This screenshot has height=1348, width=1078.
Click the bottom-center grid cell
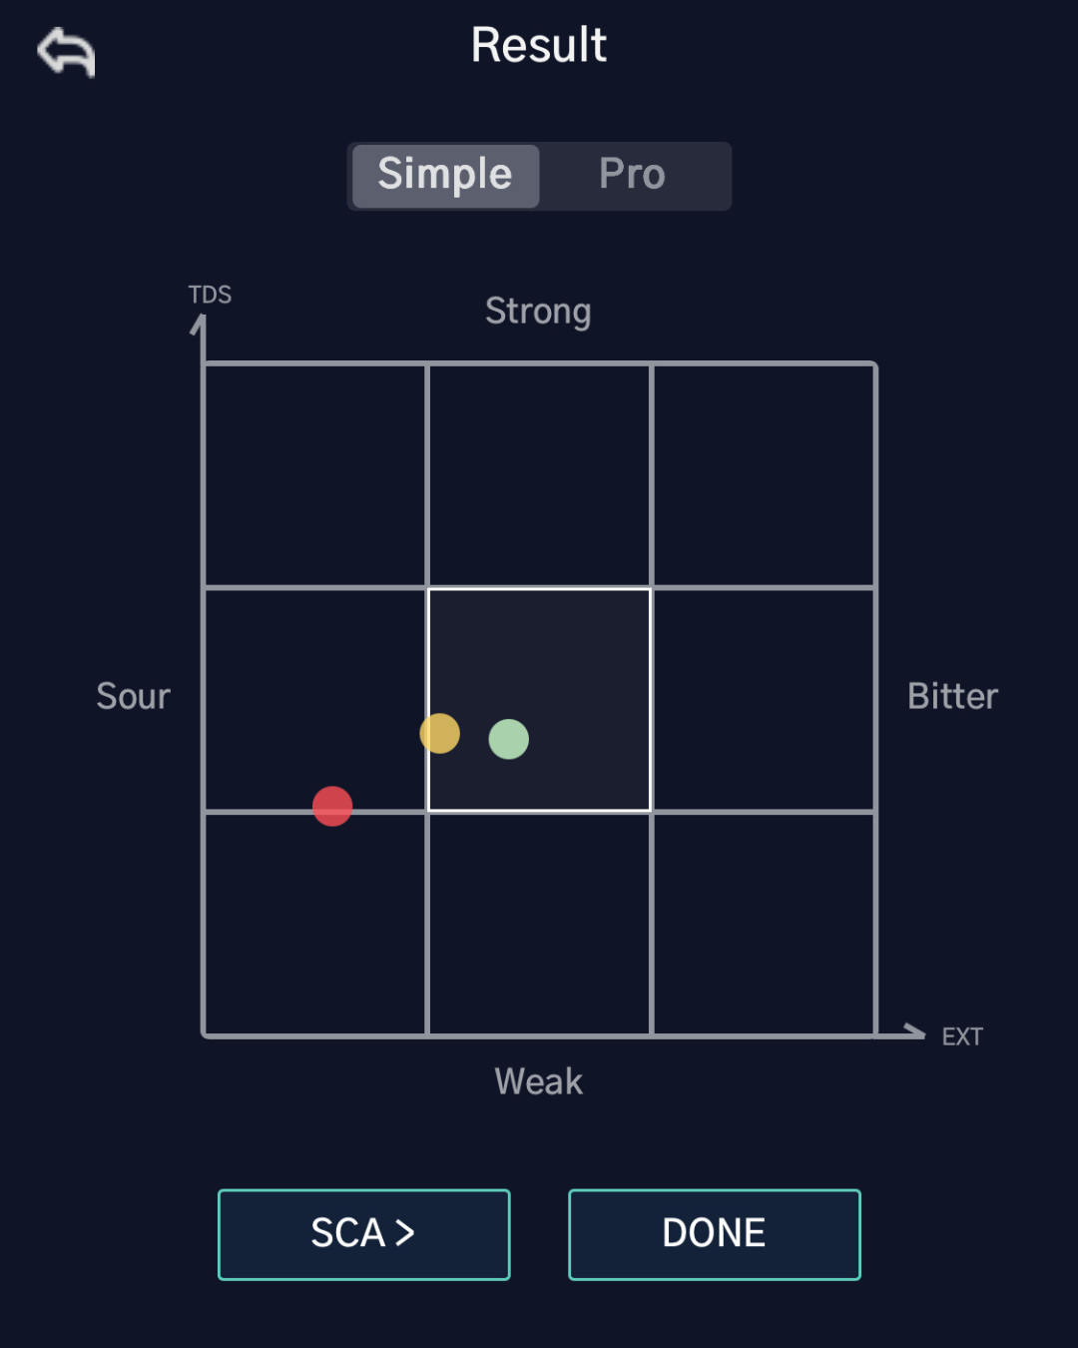(x=539, y=924)
